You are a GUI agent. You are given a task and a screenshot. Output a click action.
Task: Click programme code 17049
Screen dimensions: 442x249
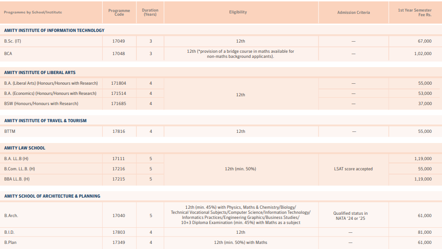(x=119, y=41)
